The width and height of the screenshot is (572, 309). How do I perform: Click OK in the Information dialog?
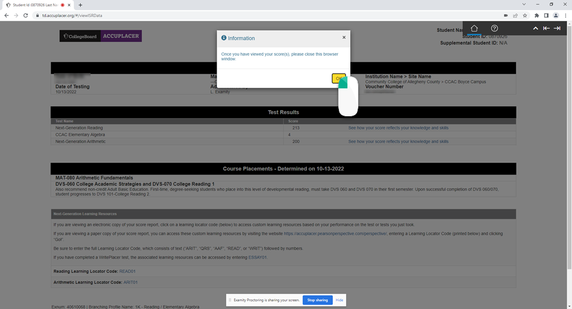[x=338, y=78]
